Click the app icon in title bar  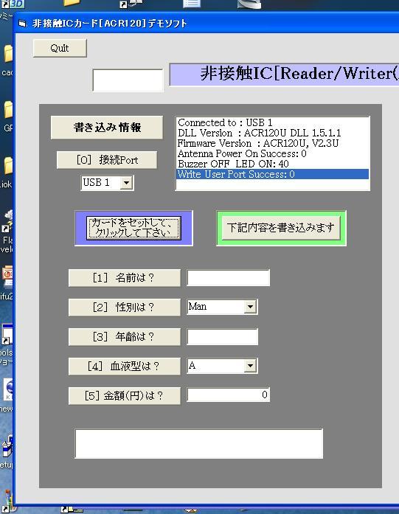click(22, 24)
